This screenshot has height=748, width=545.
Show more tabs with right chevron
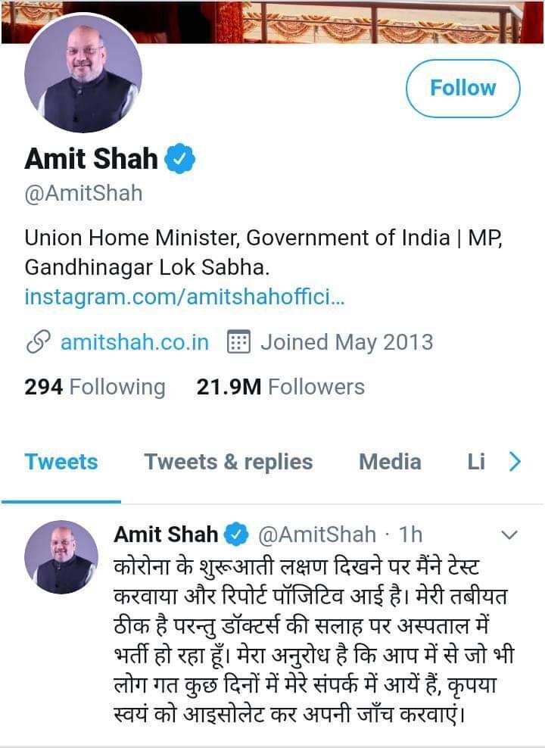(515, 462)
